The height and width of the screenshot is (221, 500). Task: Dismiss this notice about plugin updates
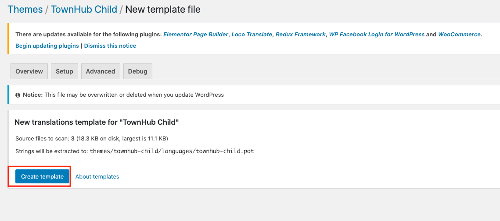[110, 46]
